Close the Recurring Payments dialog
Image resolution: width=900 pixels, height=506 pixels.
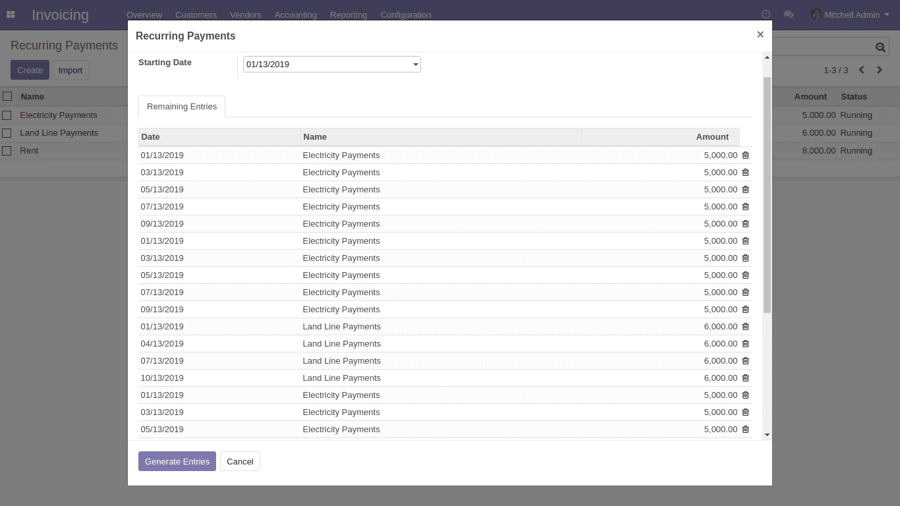[x=760, y=34]
